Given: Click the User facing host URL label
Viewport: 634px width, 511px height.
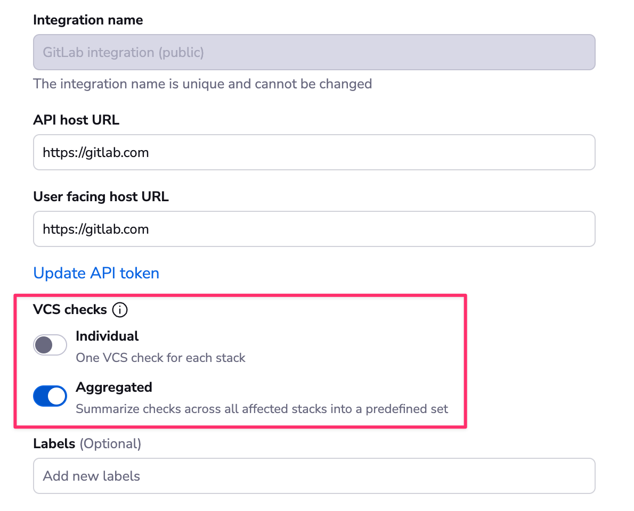Looking at the screenshot, I should click(x=101, y=196).
